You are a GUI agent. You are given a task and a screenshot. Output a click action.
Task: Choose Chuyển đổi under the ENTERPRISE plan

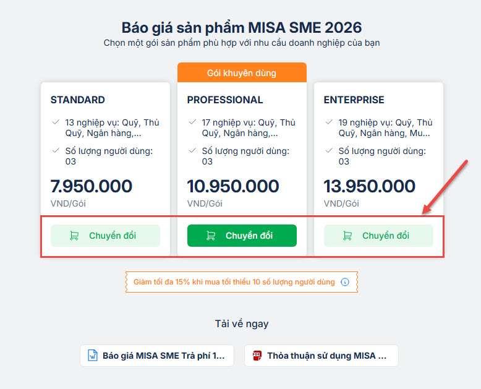pos(378,236)
